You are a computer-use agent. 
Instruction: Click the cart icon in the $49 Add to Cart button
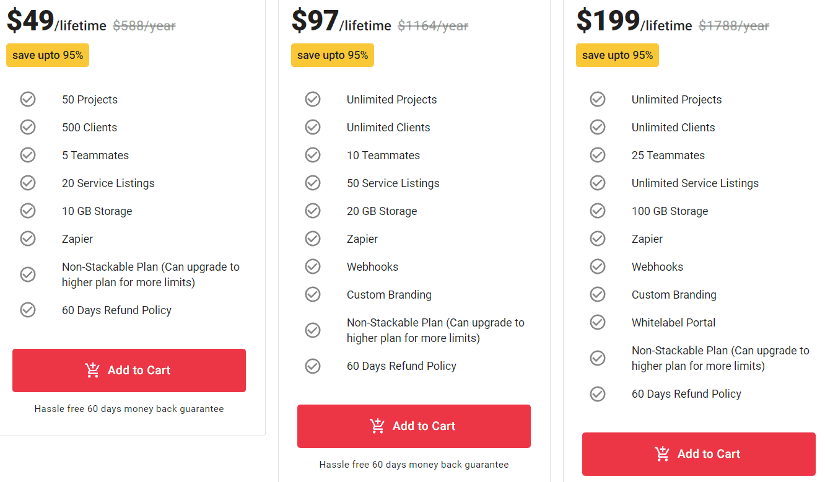pos(93,370)
